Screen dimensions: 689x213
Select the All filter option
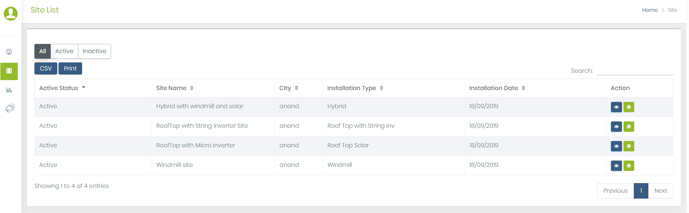click(43, 51)
